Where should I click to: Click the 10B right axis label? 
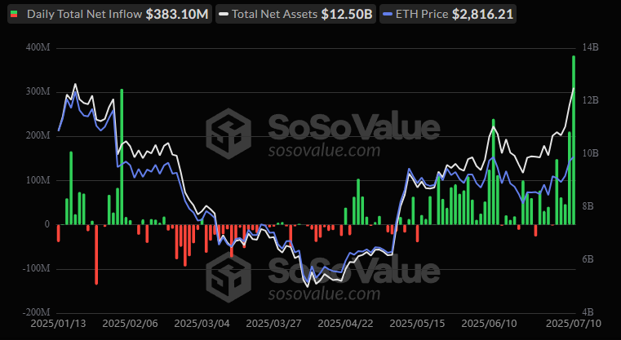(x=590, y=153)
